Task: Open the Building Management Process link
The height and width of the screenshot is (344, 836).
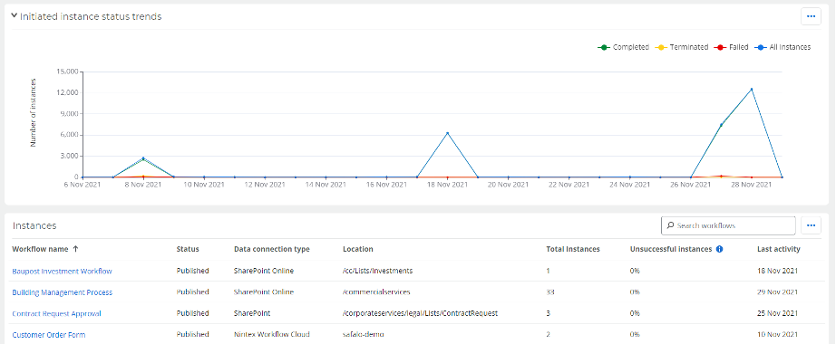Action: 63,292
